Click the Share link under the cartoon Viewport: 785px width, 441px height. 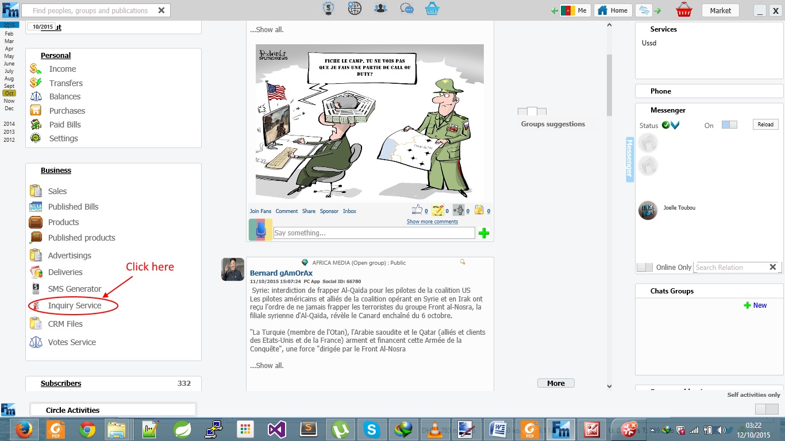[309, 211]
